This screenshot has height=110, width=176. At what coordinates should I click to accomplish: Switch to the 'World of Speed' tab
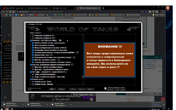click(x=39, y=8)
